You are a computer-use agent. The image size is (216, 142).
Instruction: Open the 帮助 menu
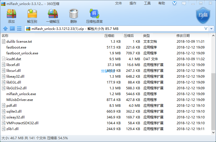click(x=162, y=3)
